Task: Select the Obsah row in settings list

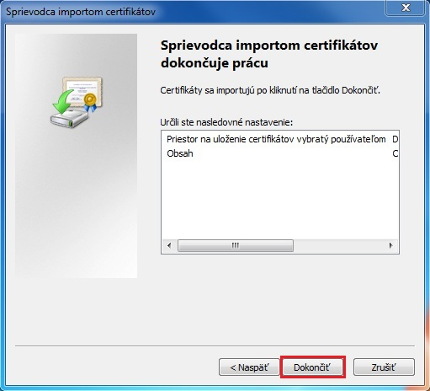Action: 280,153
